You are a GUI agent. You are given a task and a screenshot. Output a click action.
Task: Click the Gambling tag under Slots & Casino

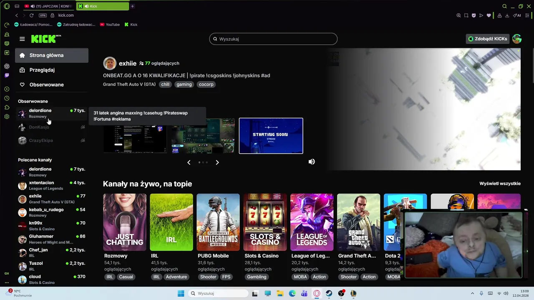click(257, 277)
